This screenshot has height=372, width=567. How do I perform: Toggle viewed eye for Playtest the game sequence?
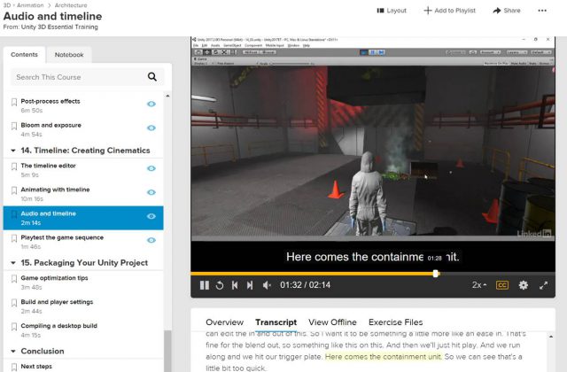pos(151,240)
